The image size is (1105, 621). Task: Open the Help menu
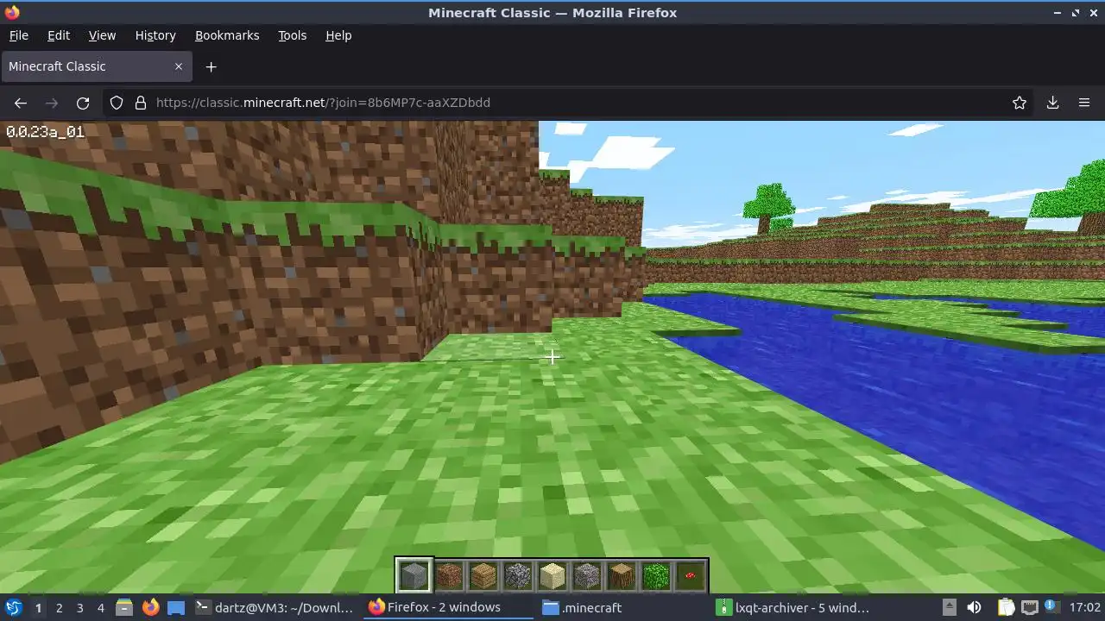click(x=338, y=35)
